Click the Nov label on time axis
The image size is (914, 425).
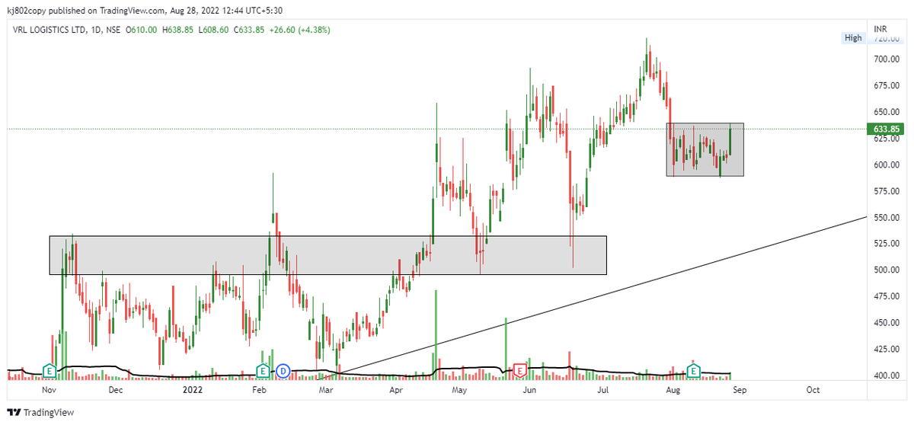coord(50,389)
